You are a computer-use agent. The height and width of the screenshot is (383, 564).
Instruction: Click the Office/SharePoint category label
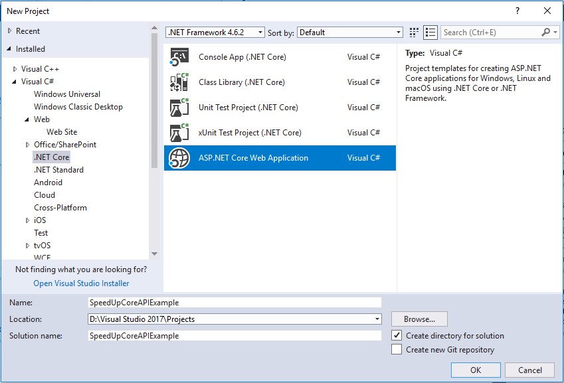[x=65, y=145]
